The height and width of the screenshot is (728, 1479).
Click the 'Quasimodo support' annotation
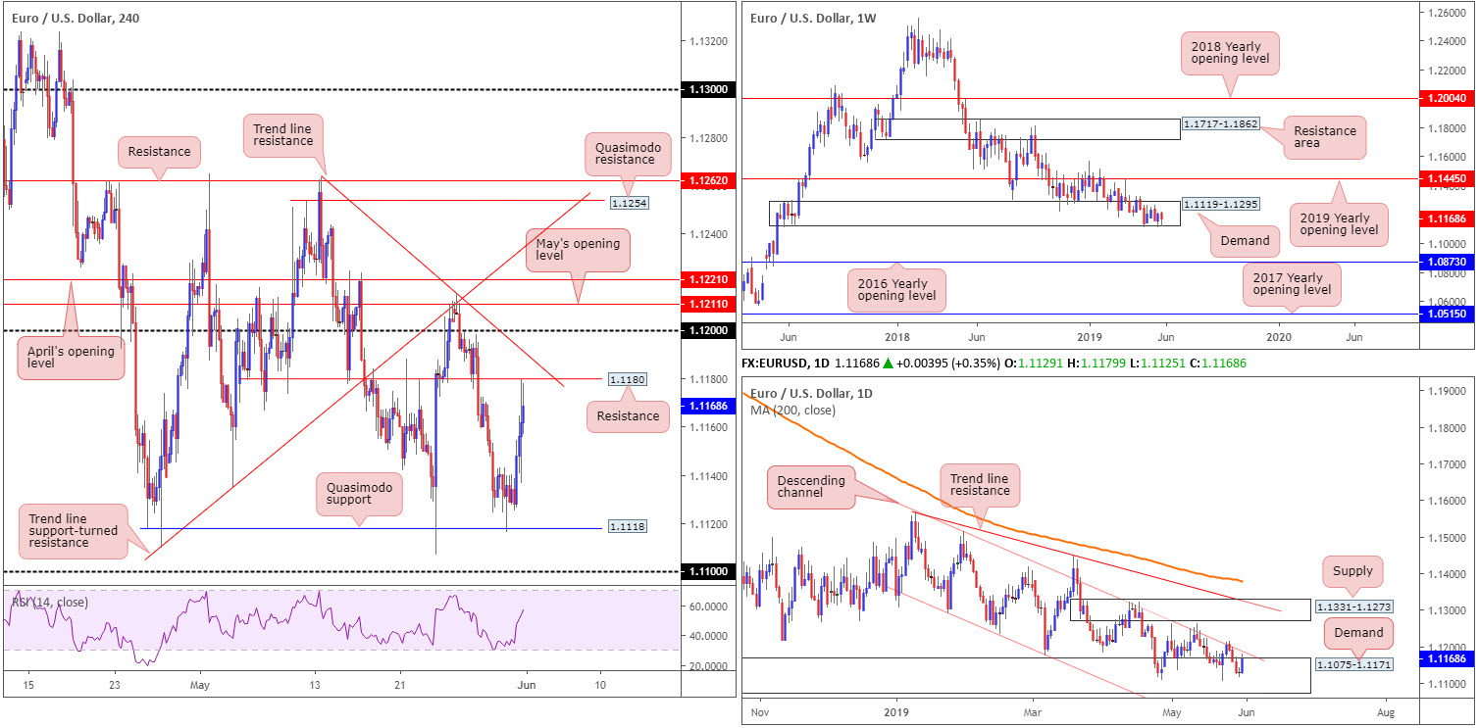click(359, 494)
